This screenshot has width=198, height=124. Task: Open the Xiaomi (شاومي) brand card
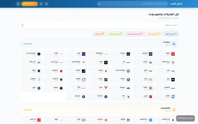coord(99,120)
